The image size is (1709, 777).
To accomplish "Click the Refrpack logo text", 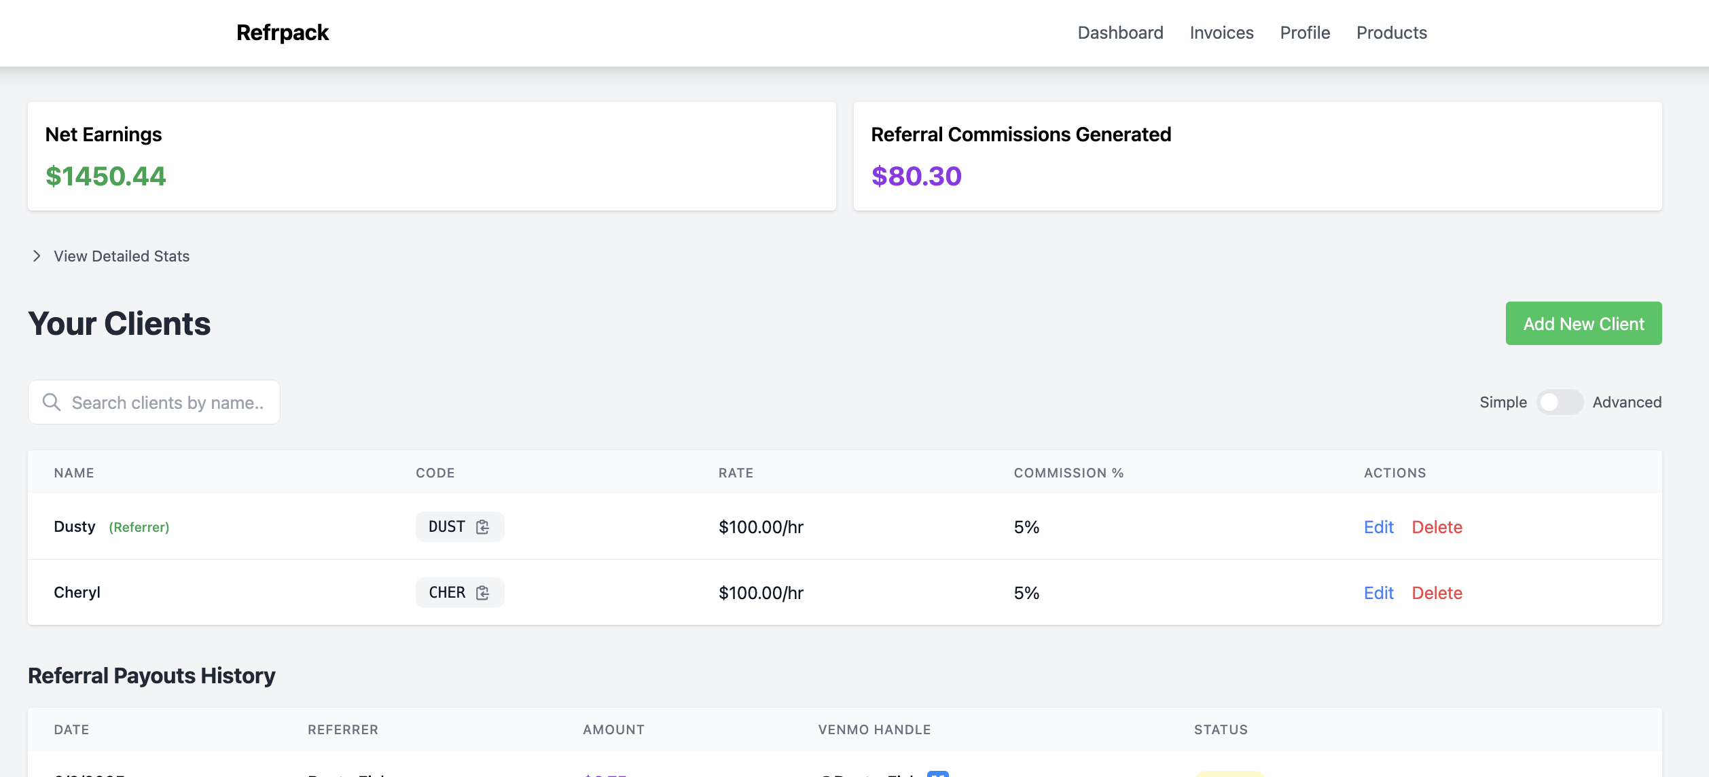I will pos(283,33).
